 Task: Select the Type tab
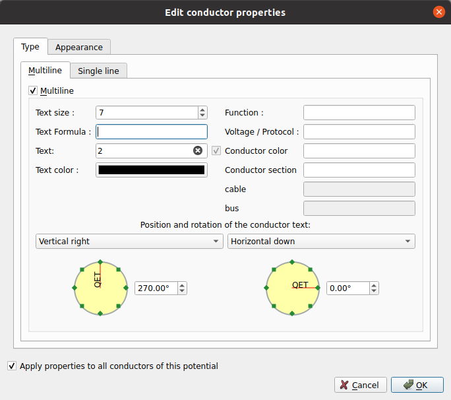coord(30,47)
